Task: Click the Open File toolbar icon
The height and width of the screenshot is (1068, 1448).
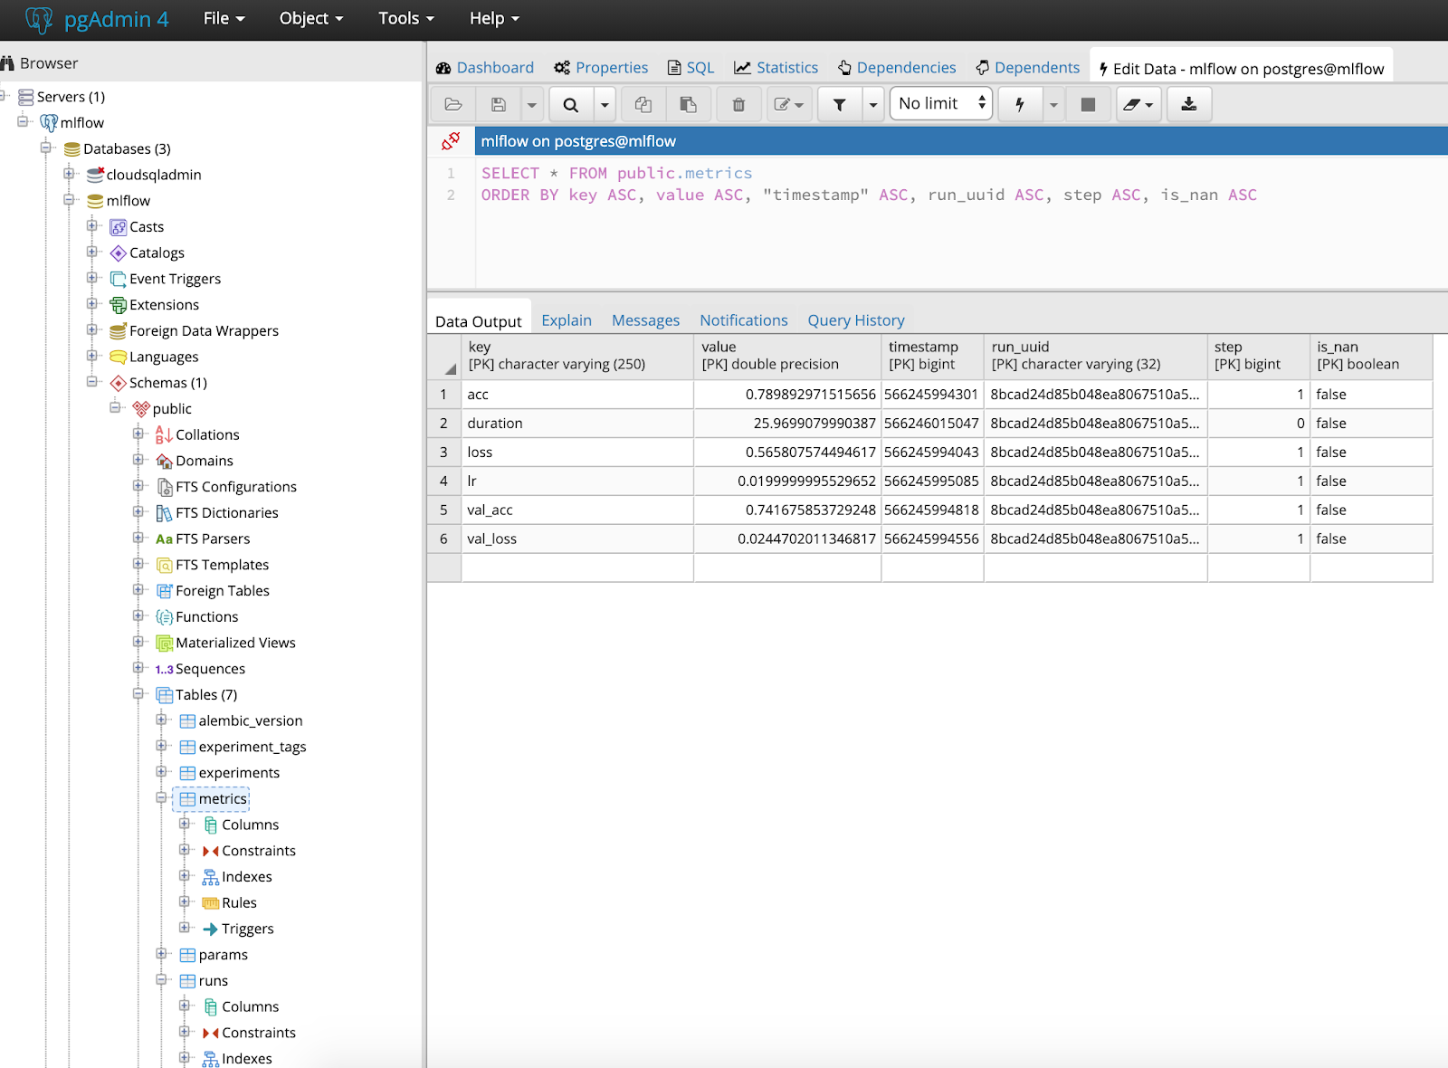Action: tap(453, 104)
